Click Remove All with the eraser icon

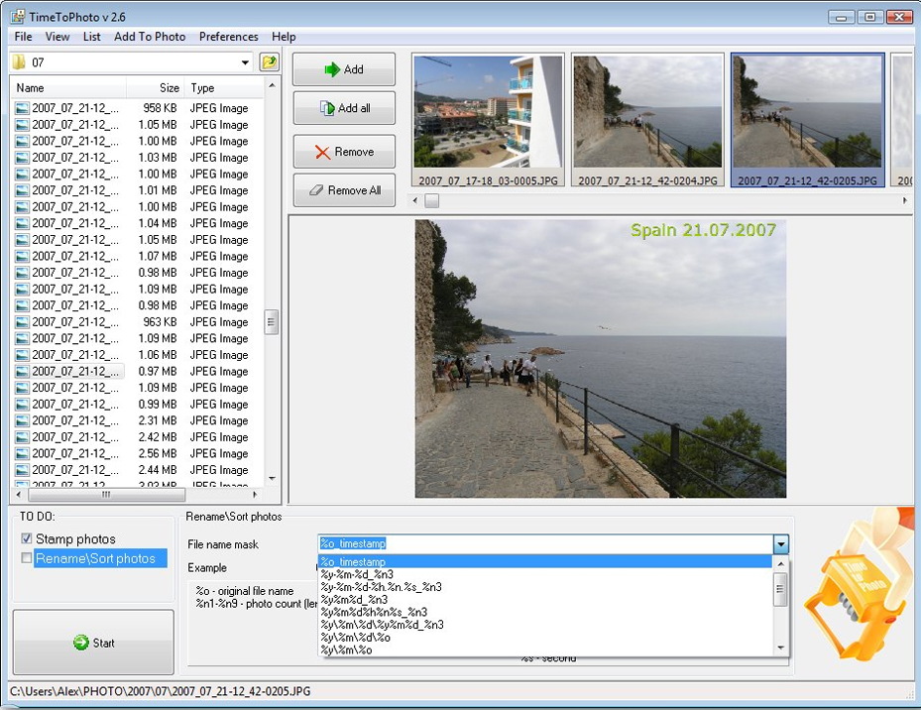[x=344, y=190]
